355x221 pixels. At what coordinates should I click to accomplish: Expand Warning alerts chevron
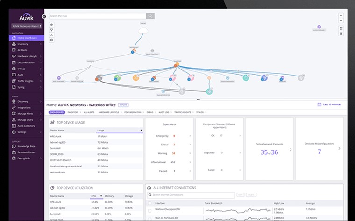click(x=190, y=153)
